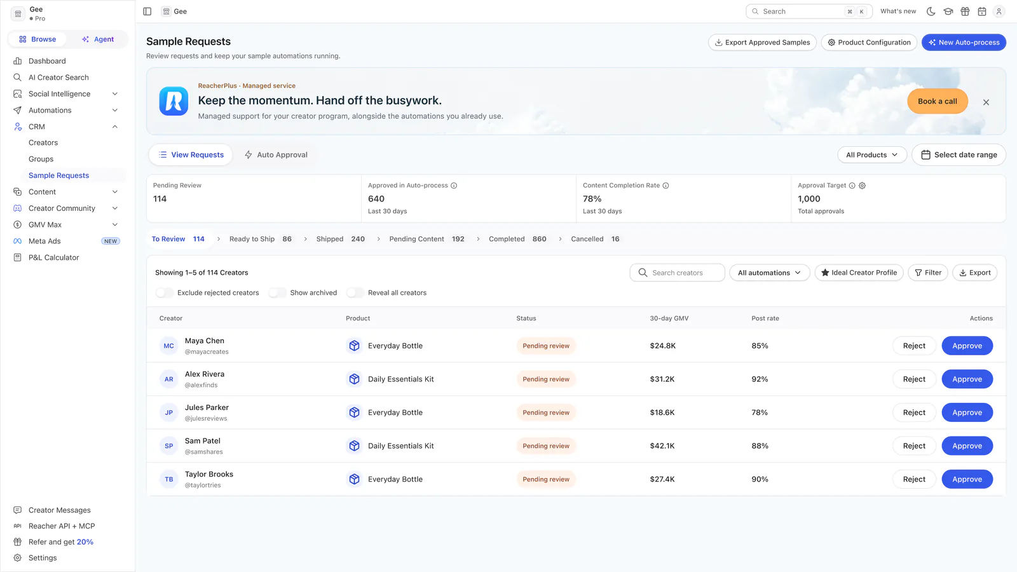Approve Alex Rivera's sample request
The width and height of the screenshot is (1017, 572).
click(x=967, y=379)
